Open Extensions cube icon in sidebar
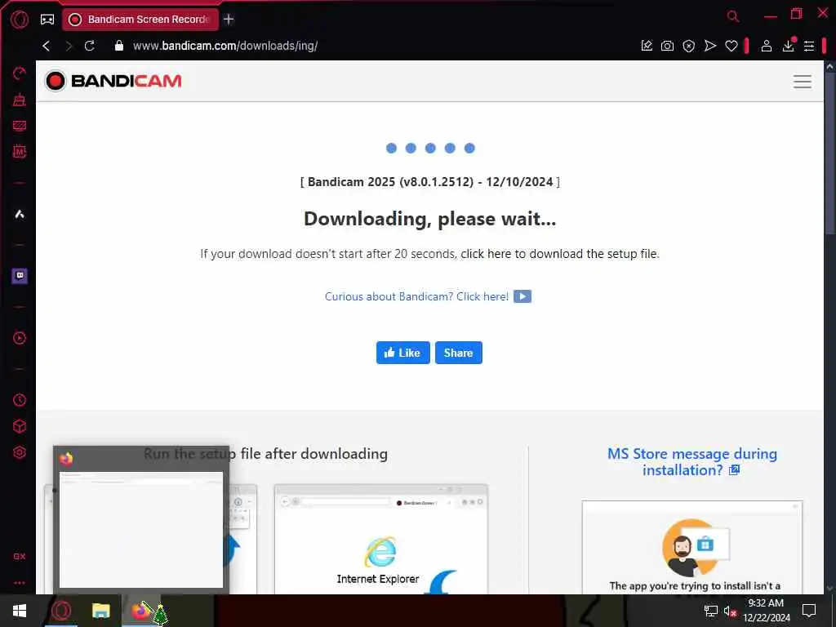This screenshot has height=627, width=836. coord(20,426)
